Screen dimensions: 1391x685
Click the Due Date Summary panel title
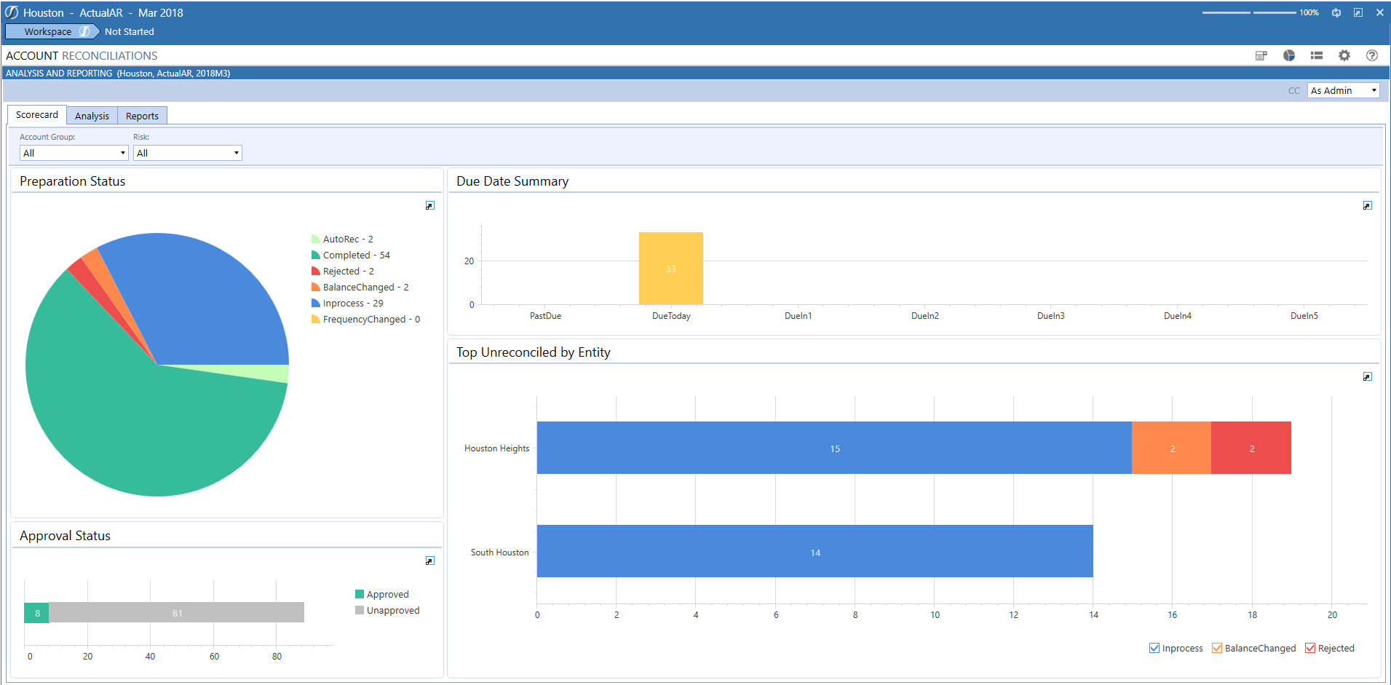click(512, 181)
